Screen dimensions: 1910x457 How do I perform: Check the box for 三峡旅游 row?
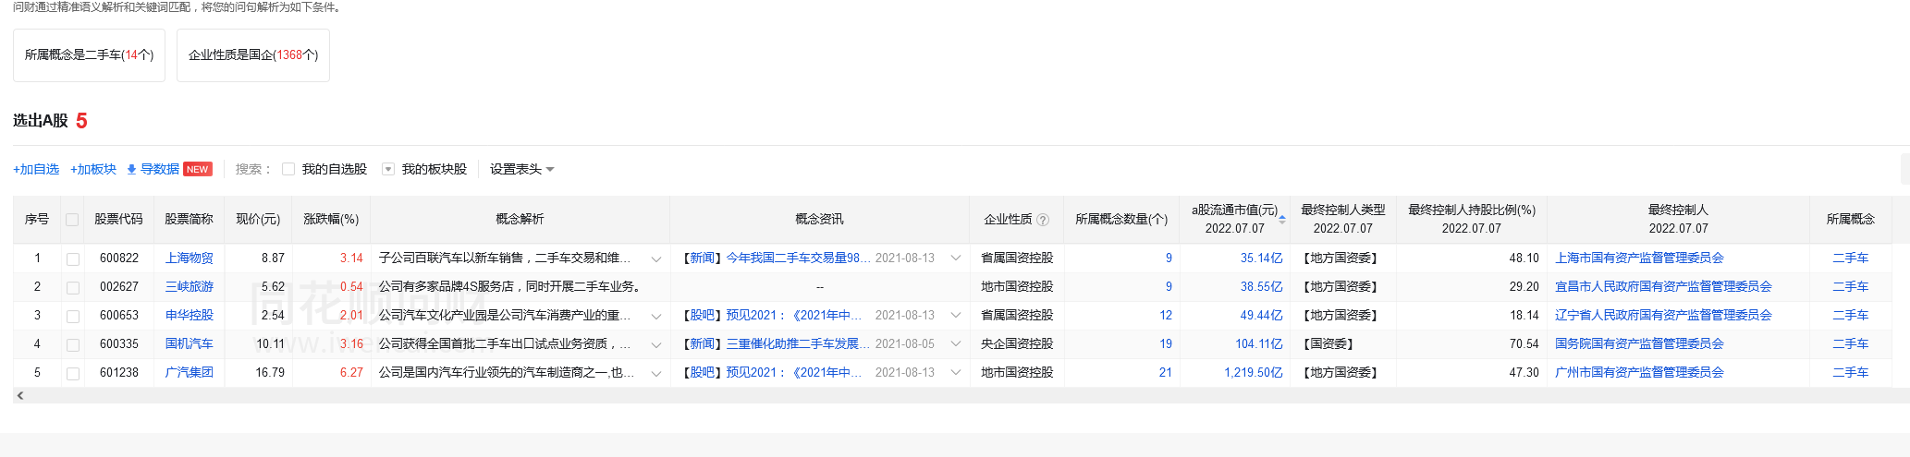73,288
